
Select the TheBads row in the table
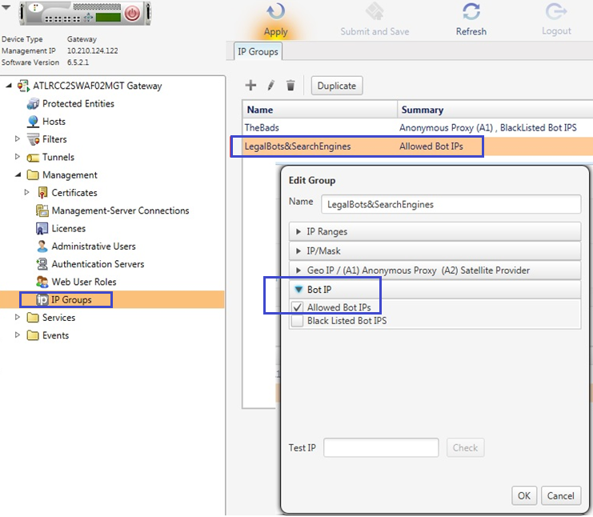[x=418, y=128]
